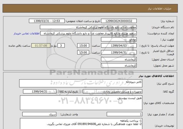The height and width of the screenshot is (129, 183).
Task: Click the label مهلت ارسال پاسخ
Action: 162,46
